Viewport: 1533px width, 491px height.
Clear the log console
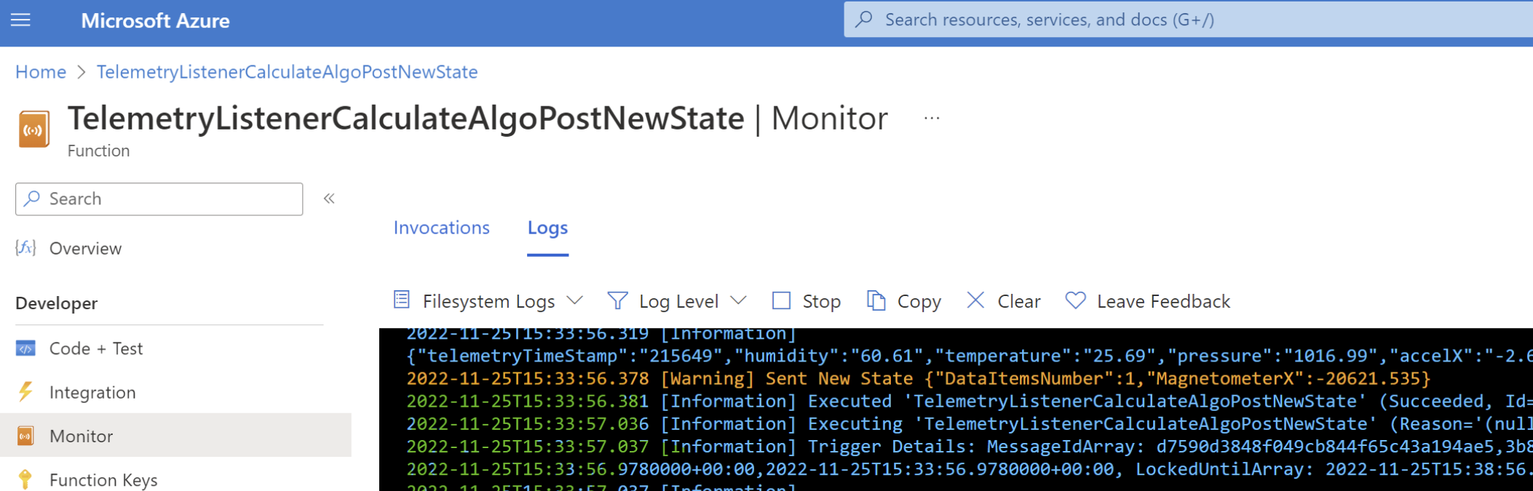pyautogui.click(x=1004, y=301)
